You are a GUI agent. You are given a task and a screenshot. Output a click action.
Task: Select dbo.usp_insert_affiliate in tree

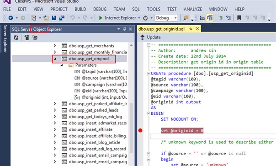[x=90, y=129]
